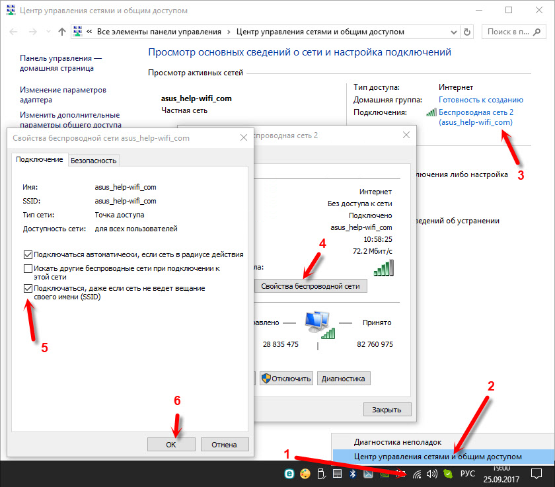
Task: Select the Подключение tab
Action: (x=39, y=160)
